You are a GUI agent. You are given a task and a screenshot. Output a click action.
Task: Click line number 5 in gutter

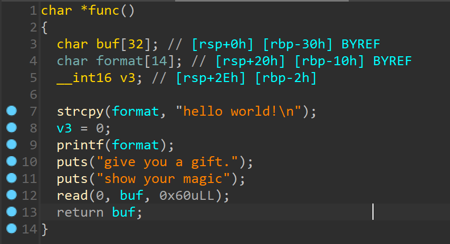point(33,78)
